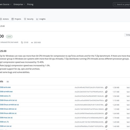Image resolution: width=130 pixels, height=130 pixels.
Task: Click the tag icon beside 25.00
Action: pos(22,42)
